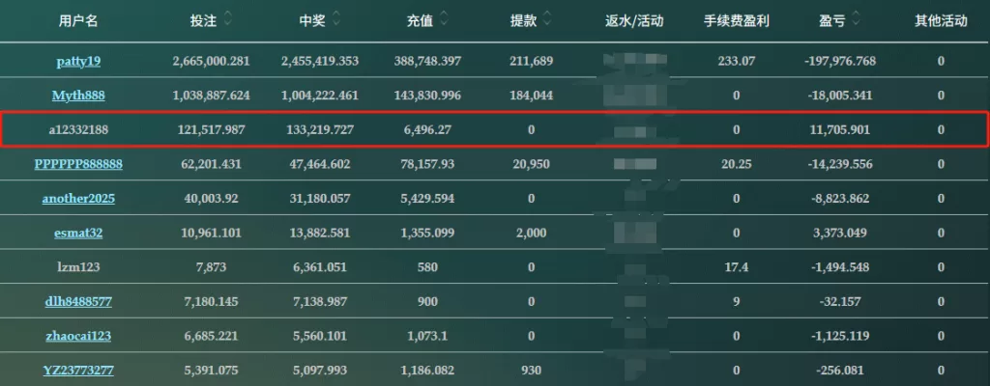
Task: Click the 返水/活动 column header
Action: pyautogui.click(x=634, y=21)
